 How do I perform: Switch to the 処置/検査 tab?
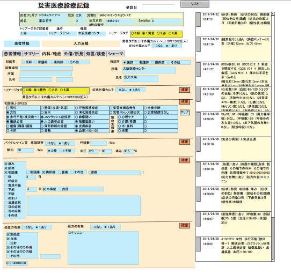tap(96, 54)
